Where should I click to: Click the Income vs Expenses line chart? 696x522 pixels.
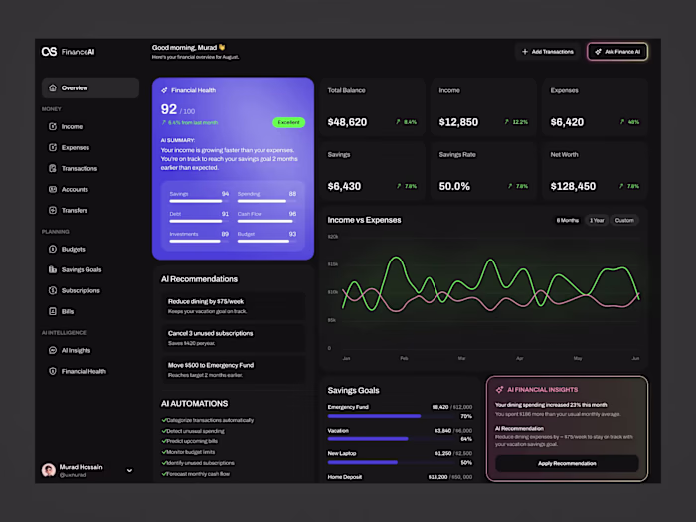tap(489, 285)
